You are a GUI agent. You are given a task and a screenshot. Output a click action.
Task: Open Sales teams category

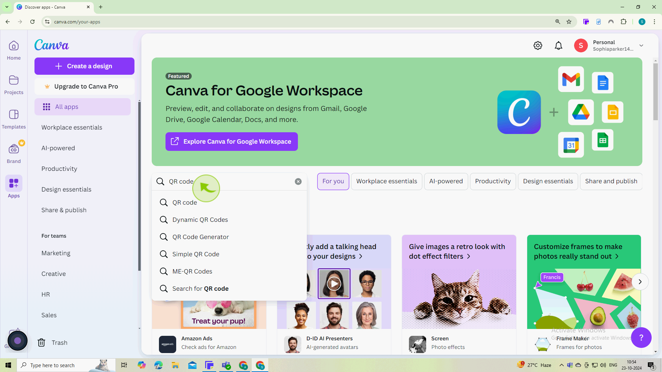tap(49, 315)
